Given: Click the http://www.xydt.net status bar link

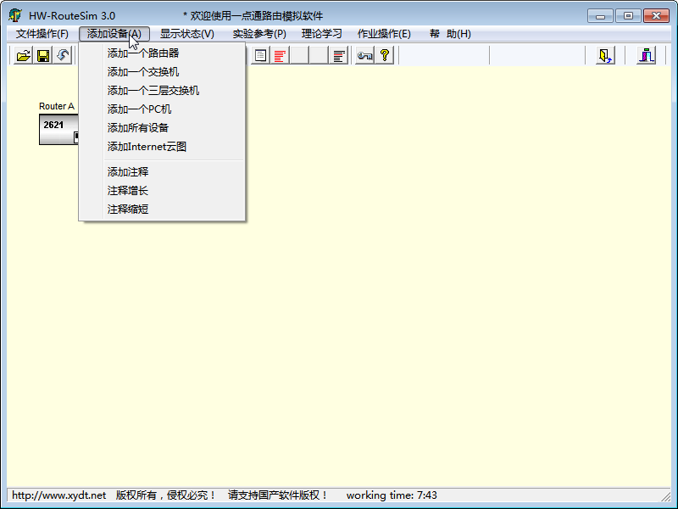Looking at the screenshot, I should click(58, 495).
